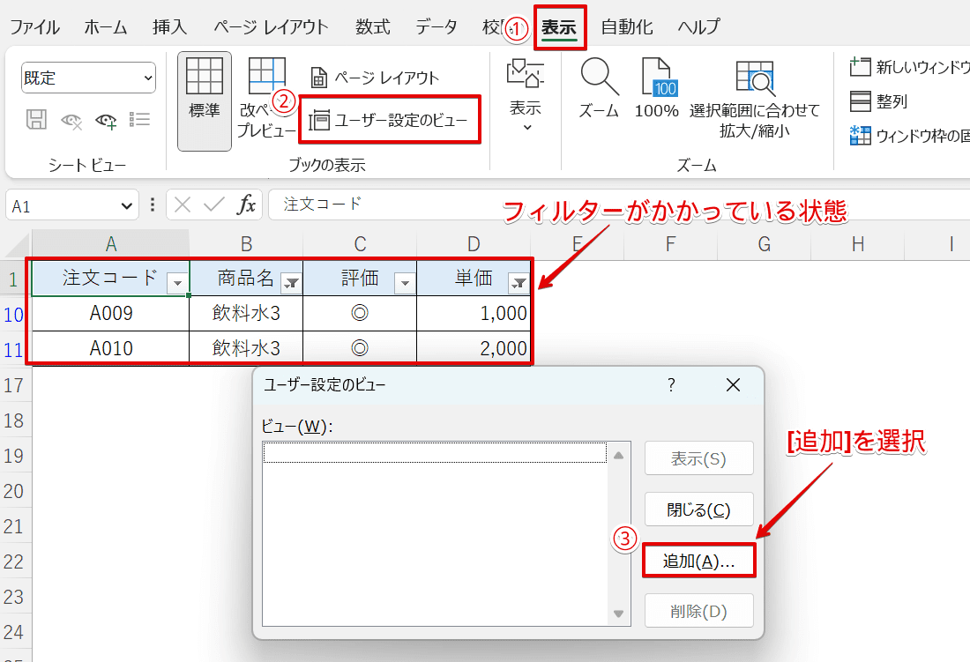Click cell containing A010
970x662 pixels.
111,348
